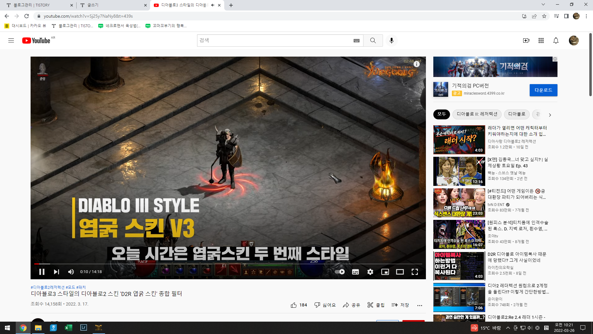
Task: Open YouTube notifications bell
Action: (x=556, y=41)
